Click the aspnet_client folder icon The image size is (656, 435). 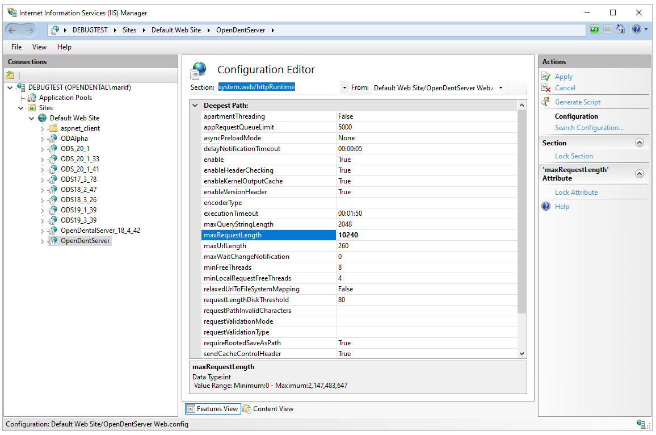[x=53, y=128]
